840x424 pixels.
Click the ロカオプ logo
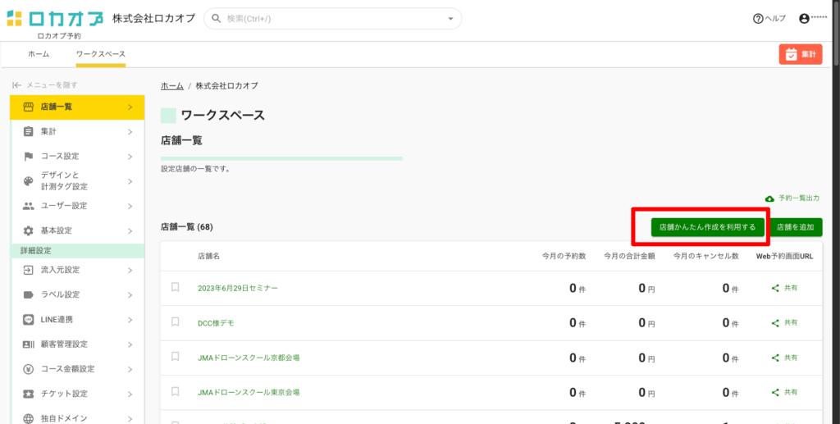coord(55,19)
